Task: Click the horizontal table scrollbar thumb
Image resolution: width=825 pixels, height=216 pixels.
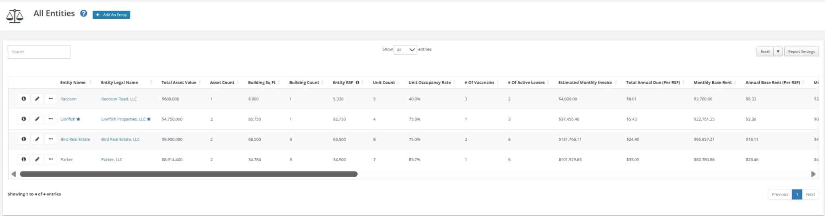Action: pyautogui.click(x=189, y=174)
